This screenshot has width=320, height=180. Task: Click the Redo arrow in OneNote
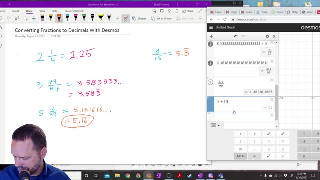click(x=9, y=19)
